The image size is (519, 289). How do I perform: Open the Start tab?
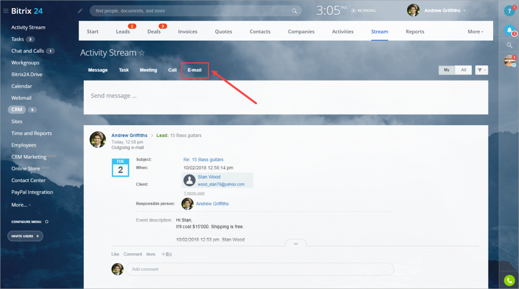point(93,32)
